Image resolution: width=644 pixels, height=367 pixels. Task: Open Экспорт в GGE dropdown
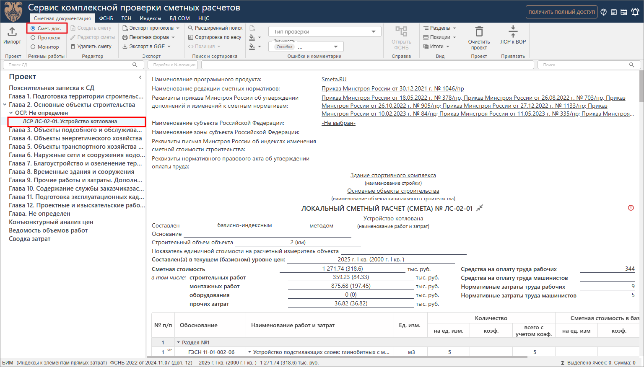tap(146, 47)
